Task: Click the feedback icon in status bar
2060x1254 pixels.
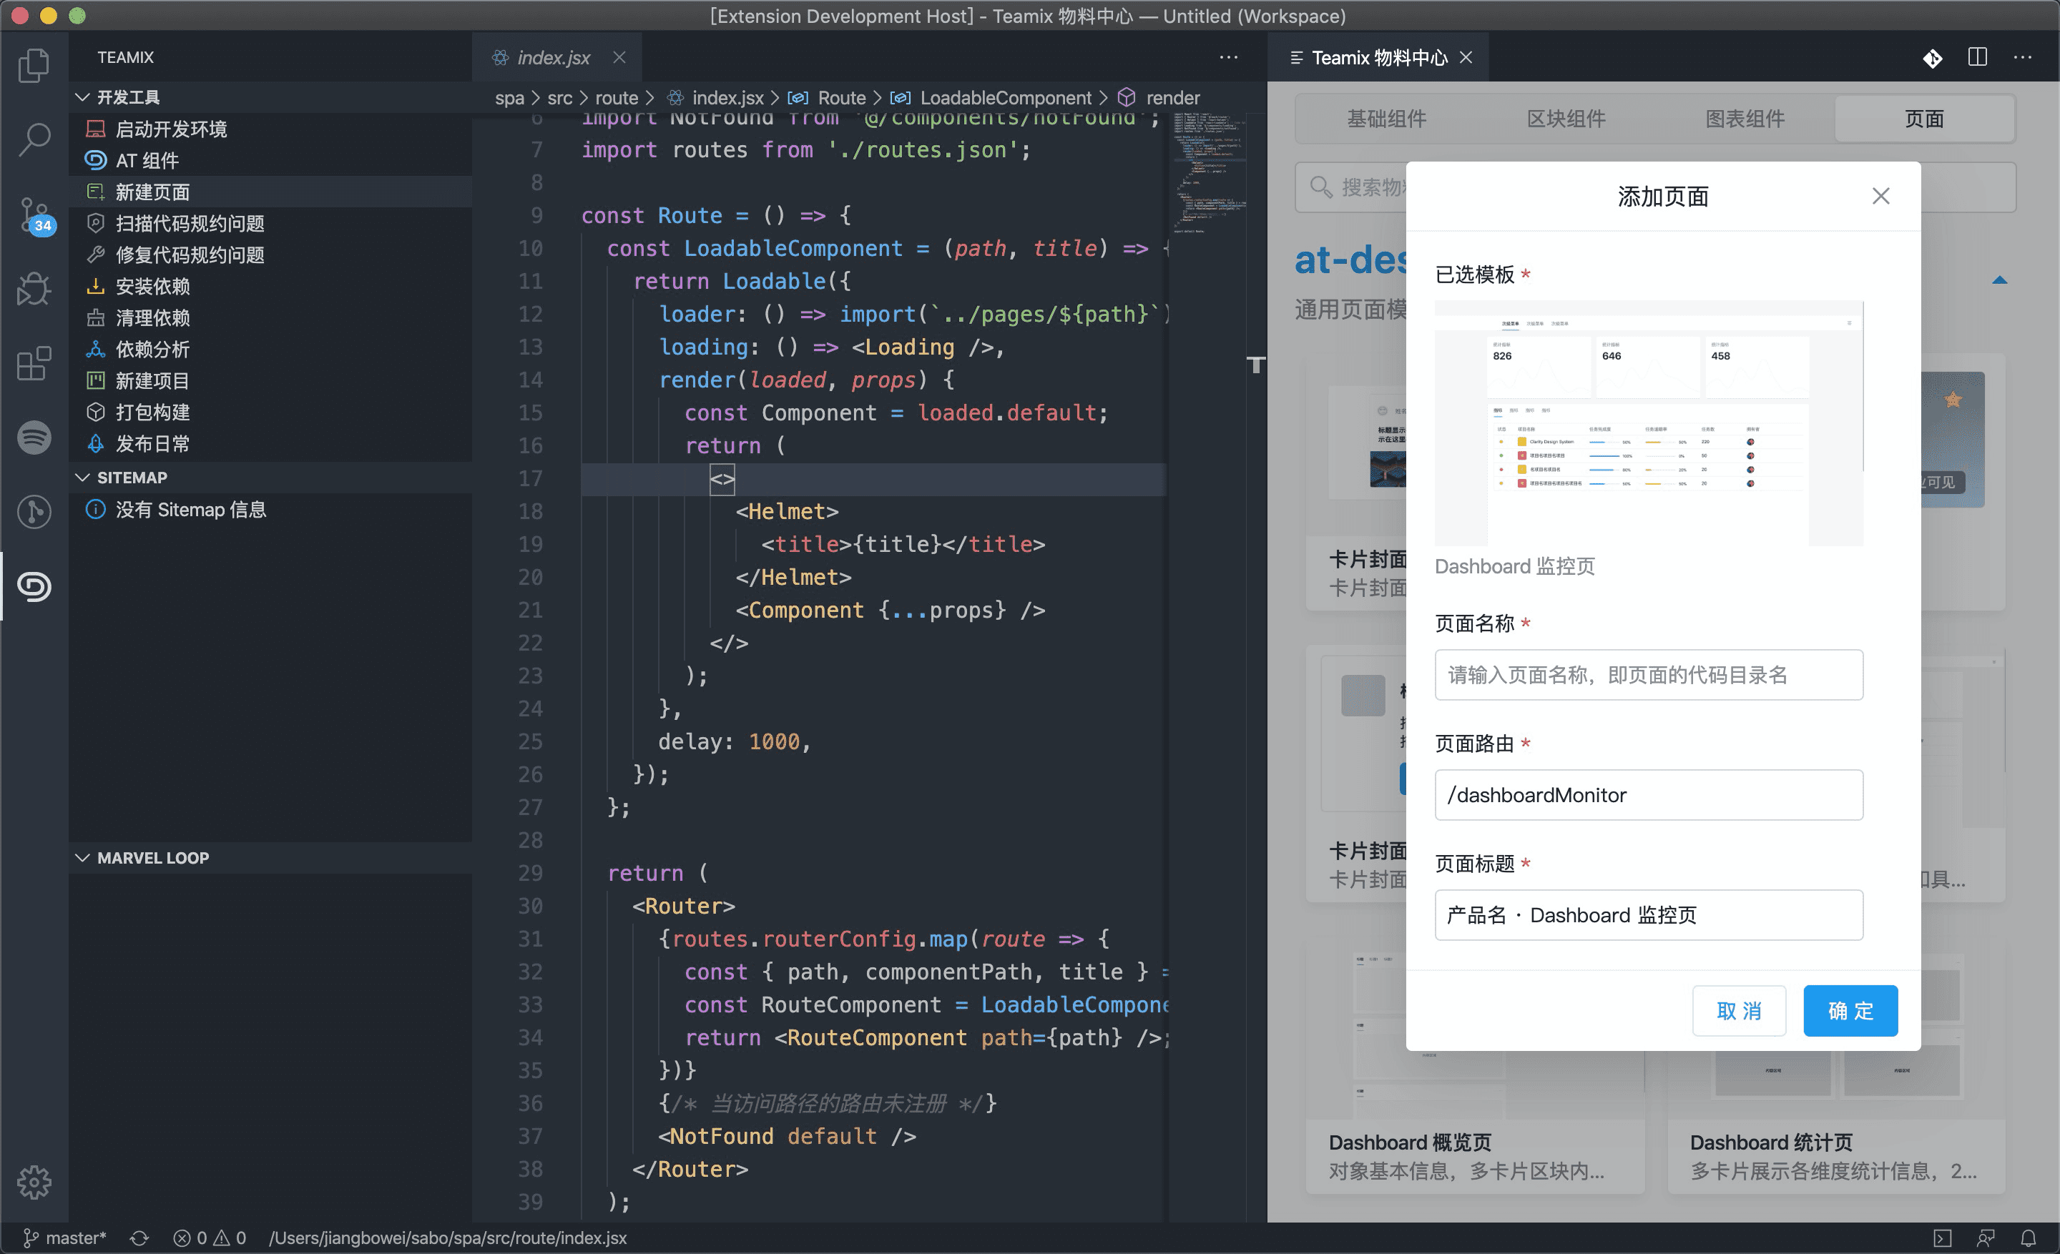Action: tap(1985, 1238)
